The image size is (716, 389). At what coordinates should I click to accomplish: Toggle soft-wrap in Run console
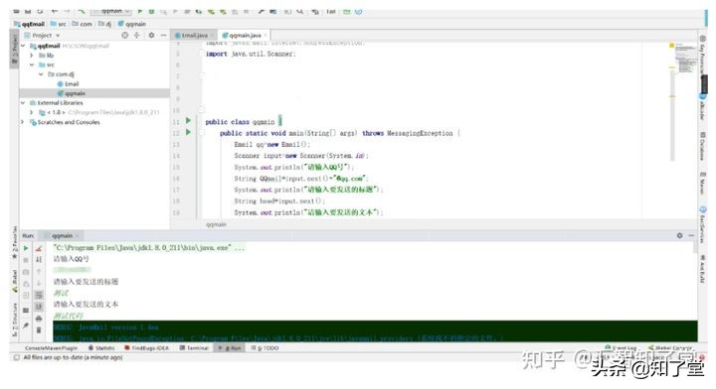point(39,295)
